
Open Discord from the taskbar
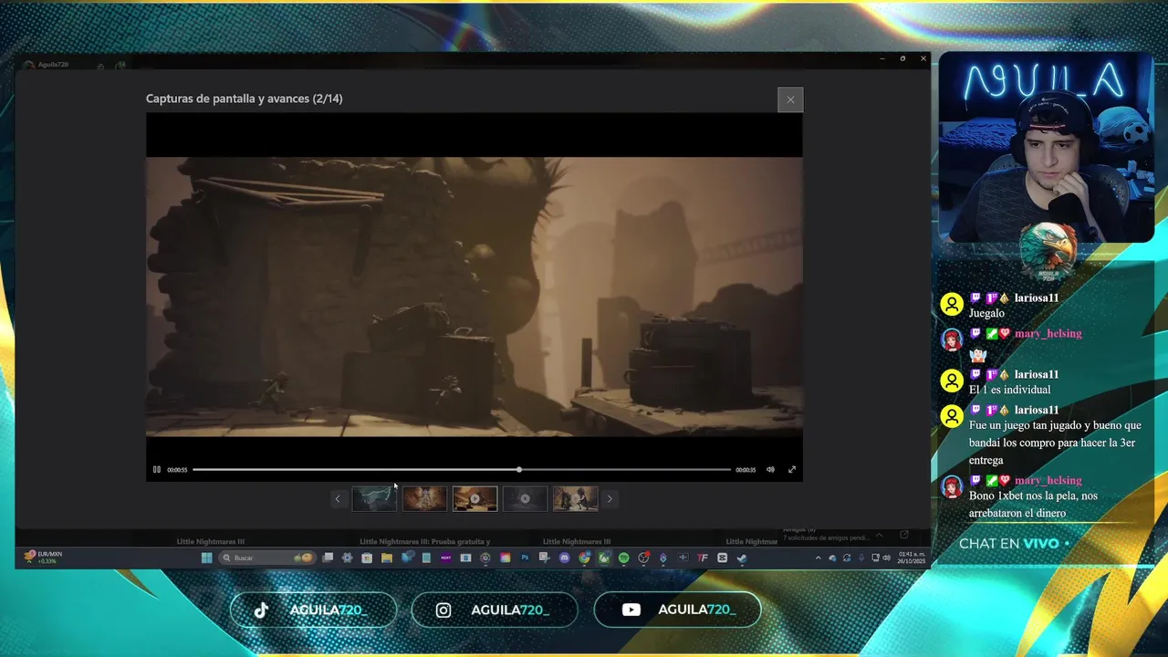(565, 558)
